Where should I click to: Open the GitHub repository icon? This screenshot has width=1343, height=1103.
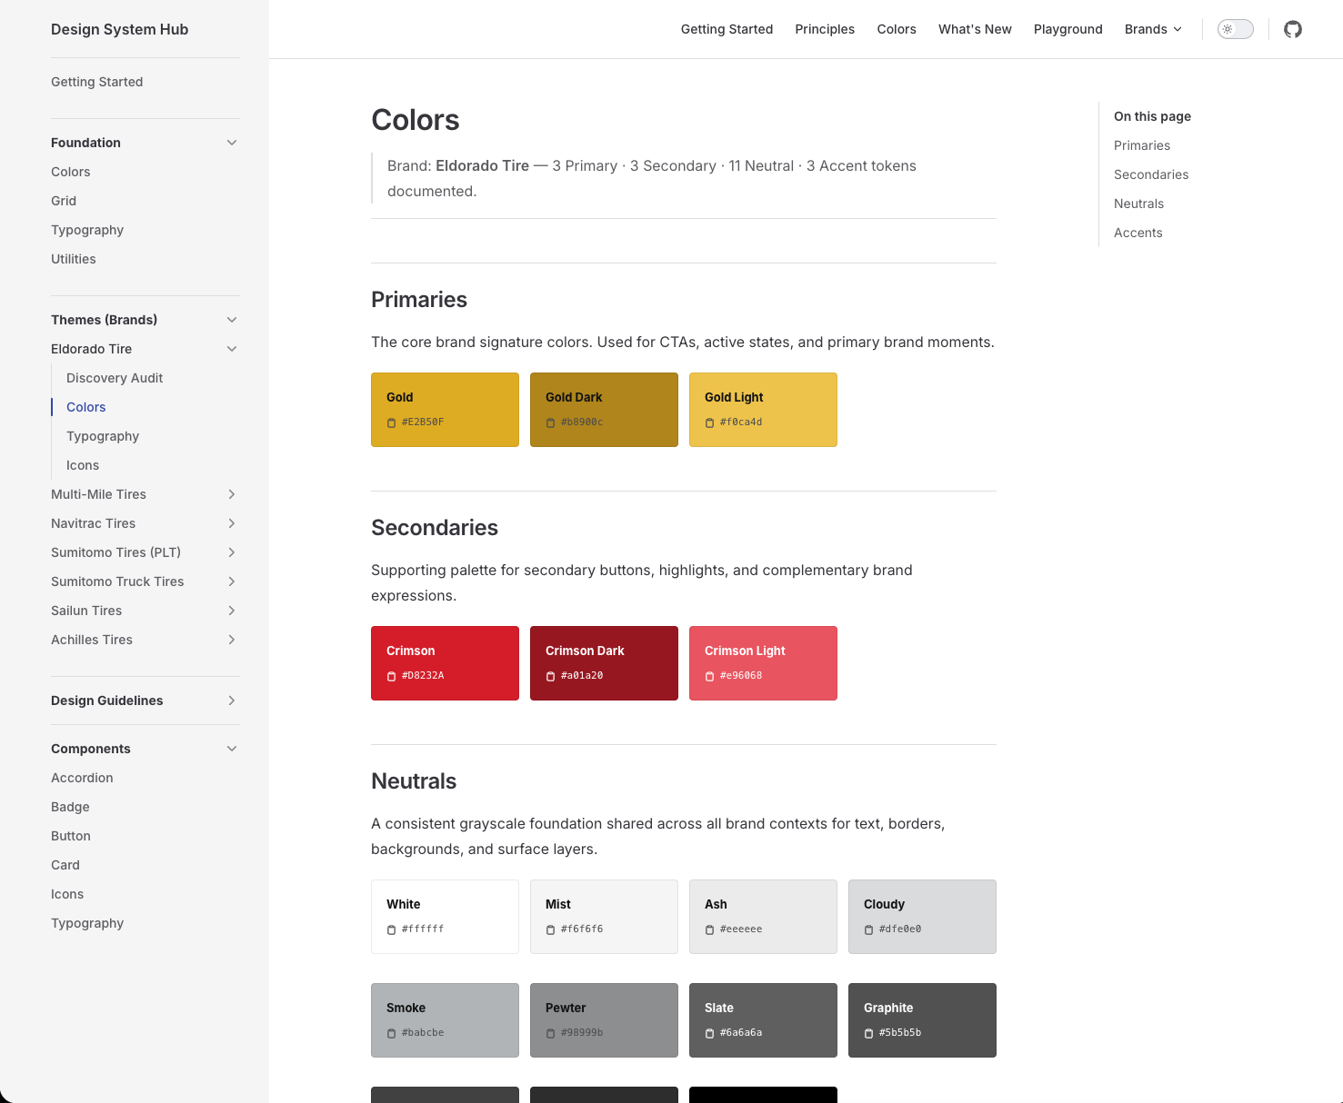tap(1293, 29)
